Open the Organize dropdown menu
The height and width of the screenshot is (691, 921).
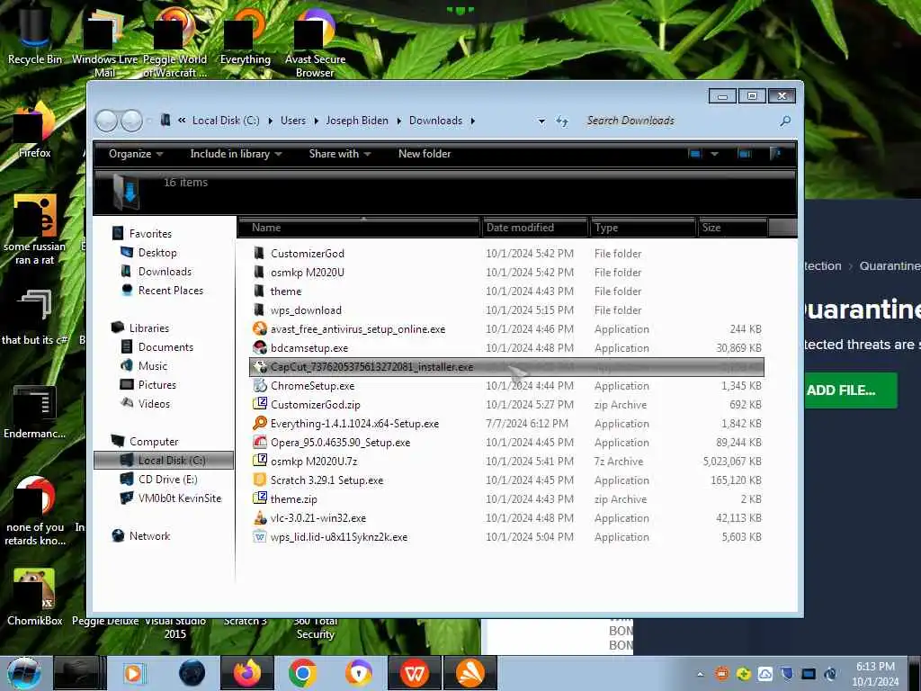click(x=136, y=154)
